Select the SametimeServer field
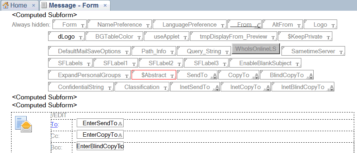This screenshot has height=153, width=357. point(313,51)
